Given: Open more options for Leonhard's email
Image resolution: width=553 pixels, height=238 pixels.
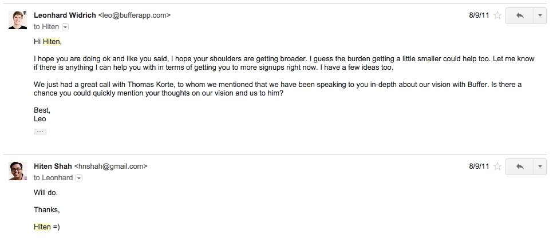Looking at the screenshot, I should tap(540, 15).
